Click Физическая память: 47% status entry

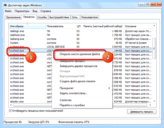(74, 122)
